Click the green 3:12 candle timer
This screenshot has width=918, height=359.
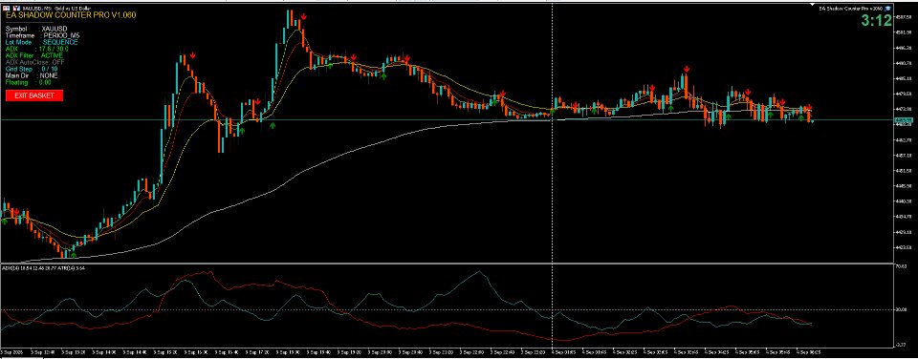click(877, 20)
